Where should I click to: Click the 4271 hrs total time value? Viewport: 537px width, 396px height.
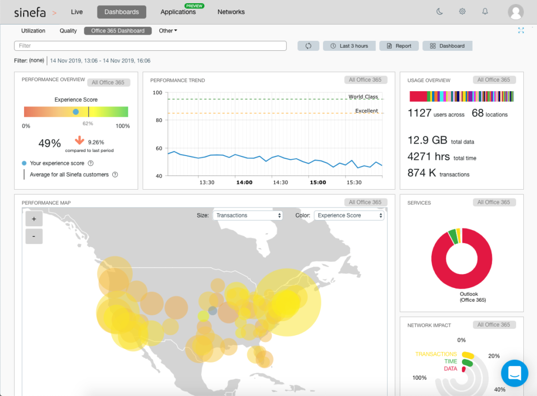(x=428, y=157)
